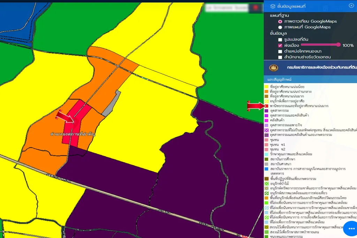Click the blue สถาบันราชการ swatch
This screenshot has width=357, height=238.
266,169
